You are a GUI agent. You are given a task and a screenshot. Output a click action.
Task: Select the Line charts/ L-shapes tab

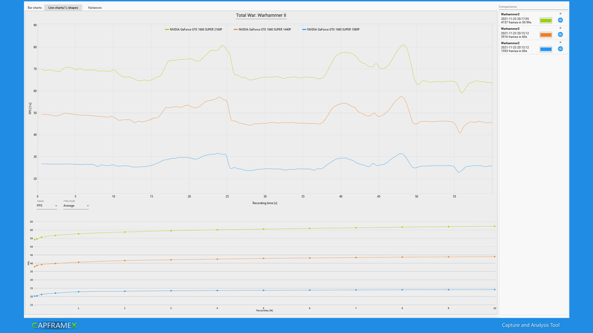63,8
